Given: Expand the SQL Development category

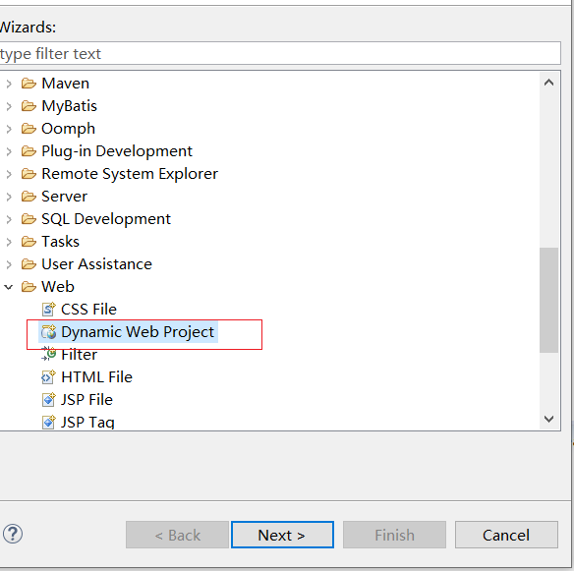Looking at the screenshot, I should point(9,219).
